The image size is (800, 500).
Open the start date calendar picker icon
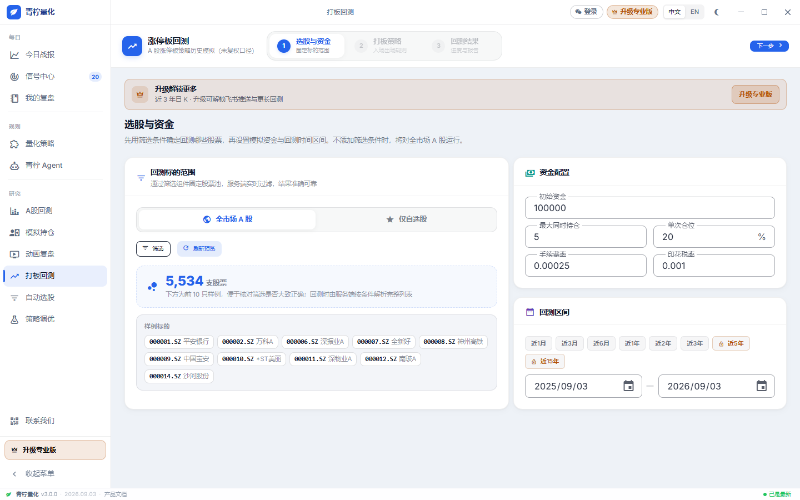(x=628, y=386)
